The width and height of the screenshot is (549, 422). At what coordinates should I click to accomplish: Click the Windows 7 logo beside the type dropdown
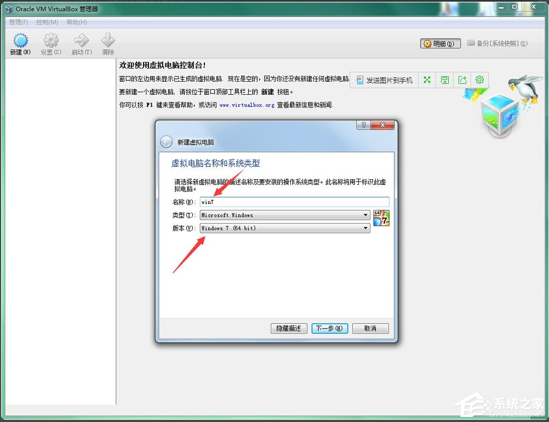381,217
